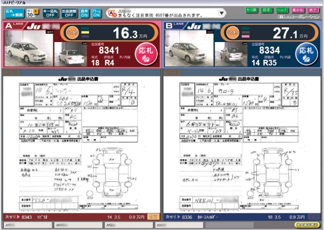Viewport: 324px width, 230px height.
Task: Expand the notification message dropdown arrow
Action: pyautogui.click(x=222, y=13)
